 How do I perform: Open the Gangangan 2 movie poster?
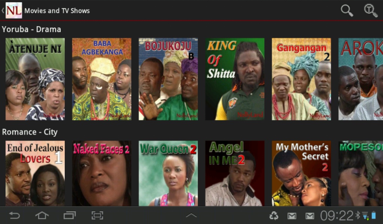click(301, 79)
